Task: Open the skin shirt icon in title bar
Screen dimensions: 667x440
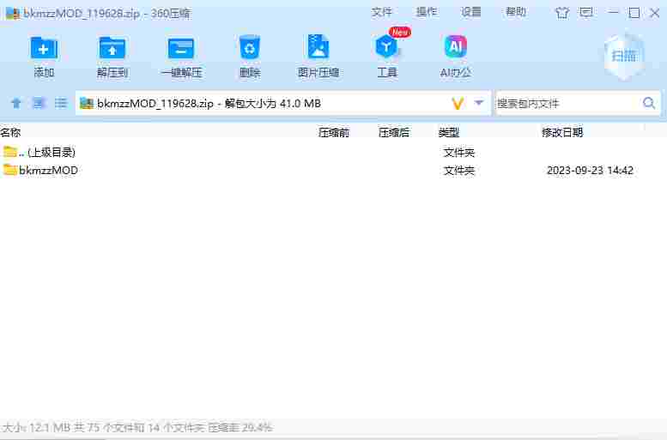Action: [562, 13]
